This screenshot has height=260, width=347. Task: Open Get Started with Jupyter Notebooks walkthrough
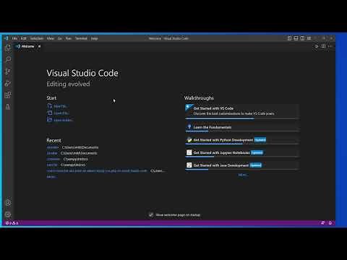tap(242, 152)
